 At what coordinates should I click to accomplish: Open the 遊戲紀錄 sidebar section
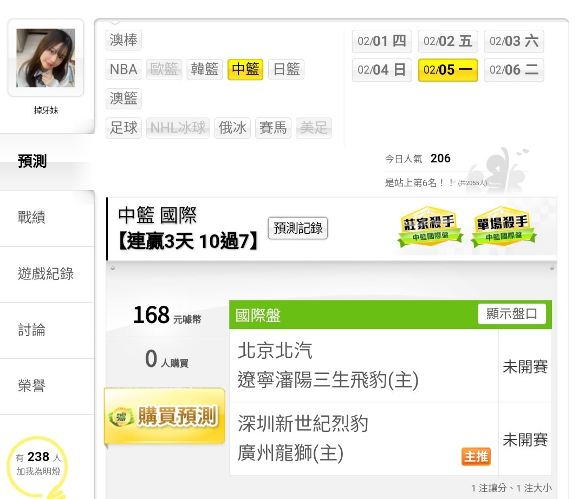click(47, 274)
